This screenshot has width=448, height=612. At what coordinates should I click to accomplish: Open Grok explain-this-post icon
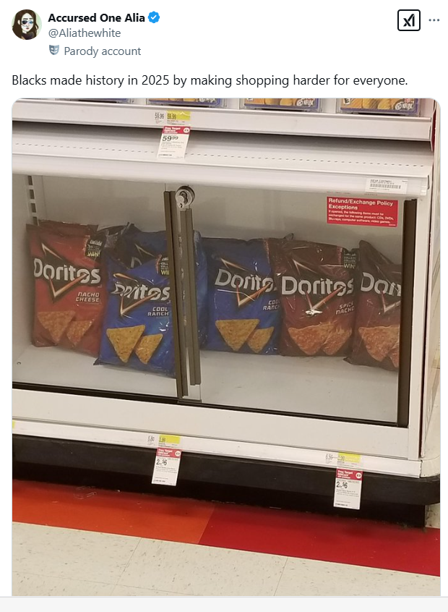click(x=408, y=20)
